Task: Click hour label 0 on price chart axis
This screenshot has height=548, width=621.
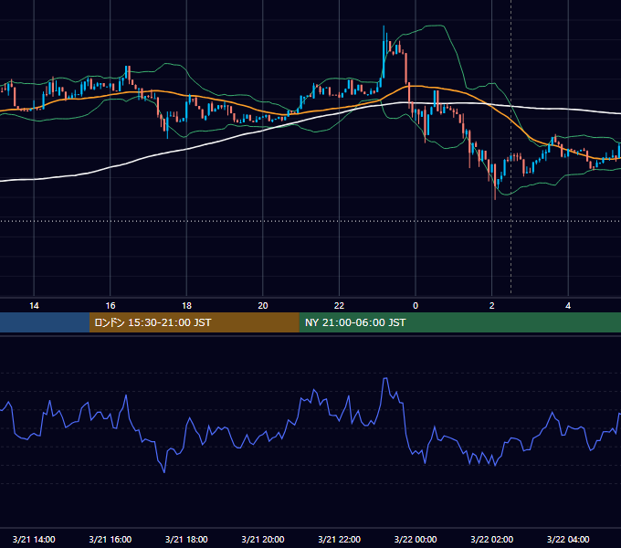Action: (x=416, y=306)
